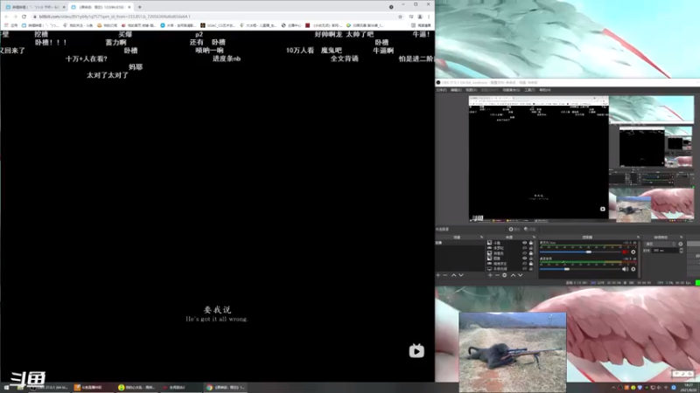Move the selected OBS source up
The height and width of the screenshot is (393, 700).
[x=513, y=275]
